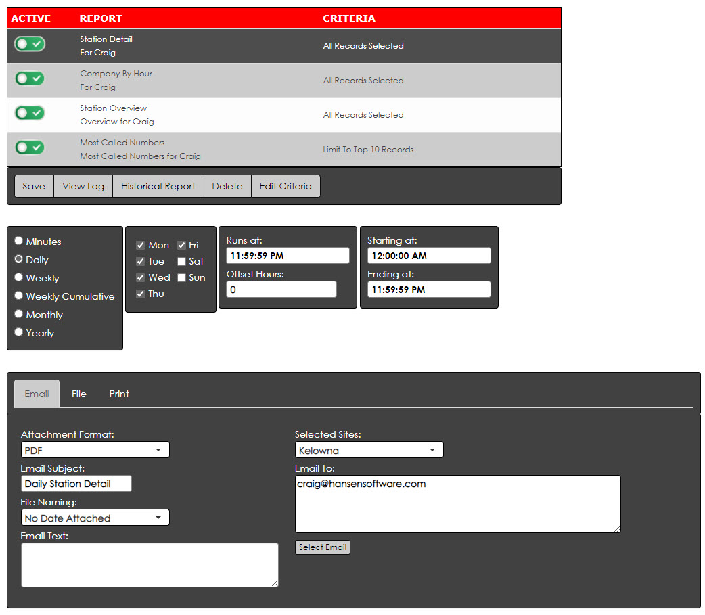The image size is (705, 615).
Task: Click the Edit Criteria button
Action: [x=286, y=185]
